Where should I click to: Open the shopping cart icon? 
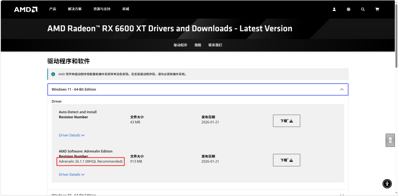point(377,9)
